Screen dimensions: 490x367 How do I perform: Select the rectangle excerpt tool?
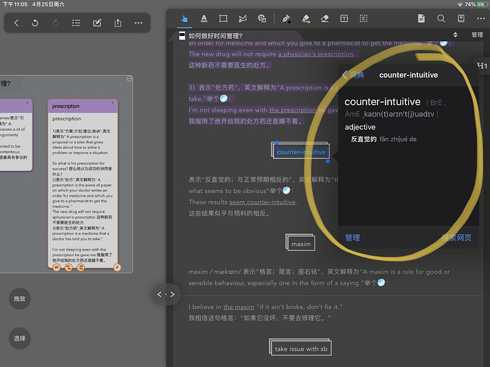click(x=223, y=18)
